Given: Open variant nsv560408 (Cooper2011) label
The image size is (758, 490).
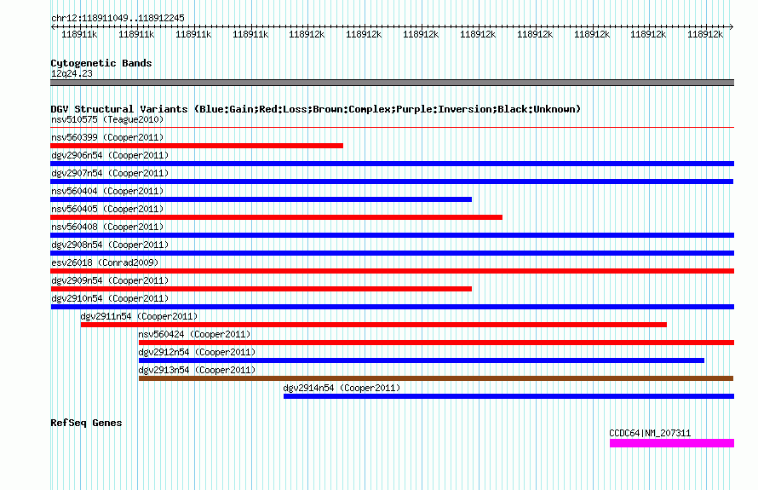Looking at the screenshot, I should point(107,227).
